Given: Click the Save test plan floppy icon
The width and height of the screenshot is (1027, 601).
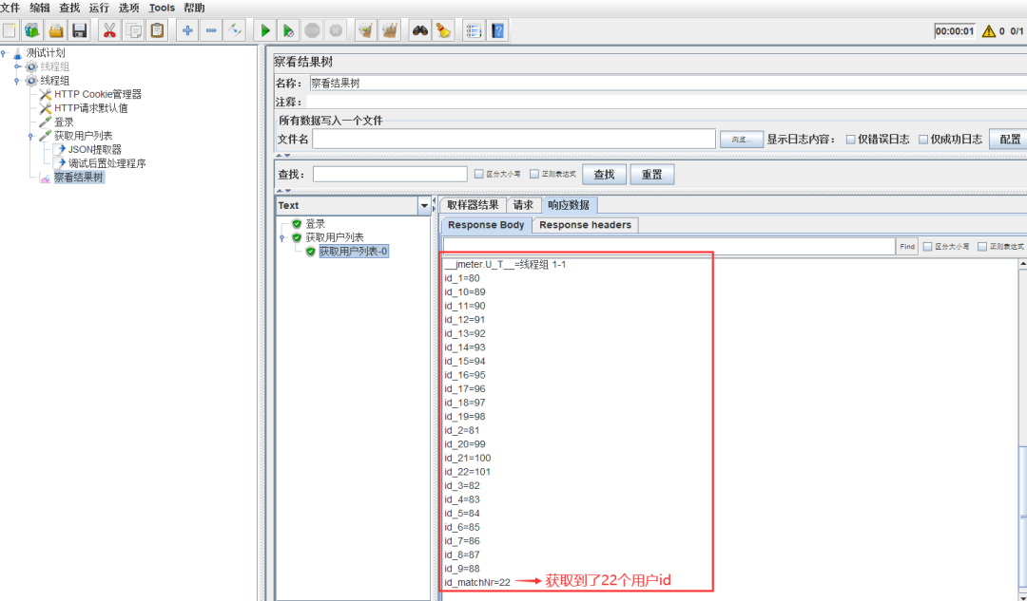Looking at the screenshot, I should tap(80, 31).
